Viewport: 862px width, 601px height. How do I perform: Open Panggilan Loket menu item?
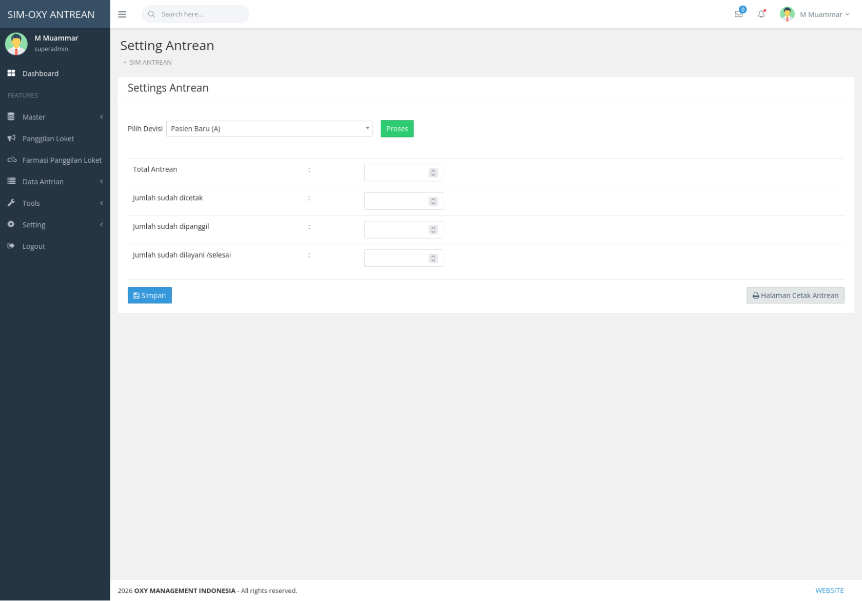[x=55, y=139]
